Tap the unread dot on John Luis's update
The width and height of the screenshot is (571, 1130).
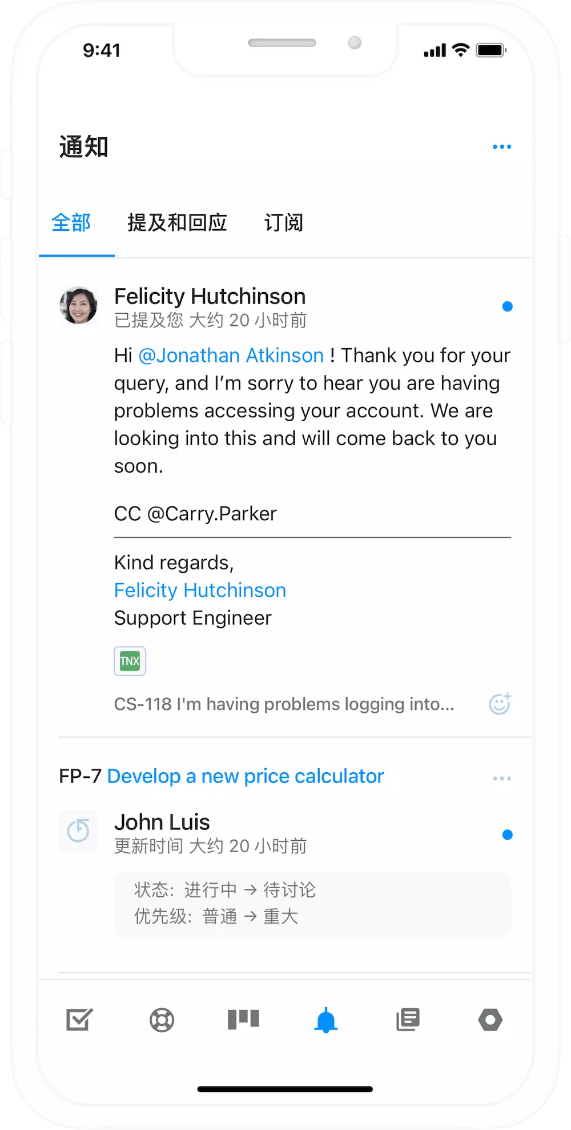pos(508,834)
